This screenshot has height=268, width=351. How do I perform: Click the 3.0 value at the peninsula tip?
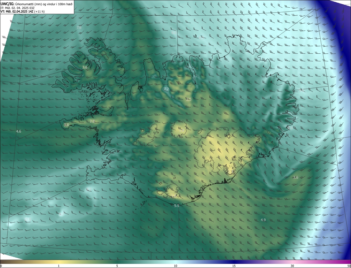66,125
